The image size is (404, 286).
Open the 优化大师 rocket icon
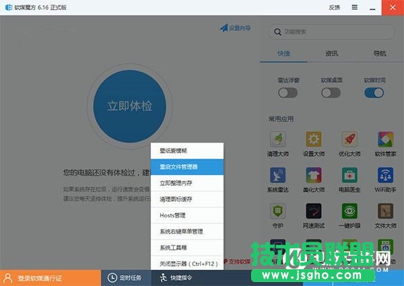click(349, 139)
